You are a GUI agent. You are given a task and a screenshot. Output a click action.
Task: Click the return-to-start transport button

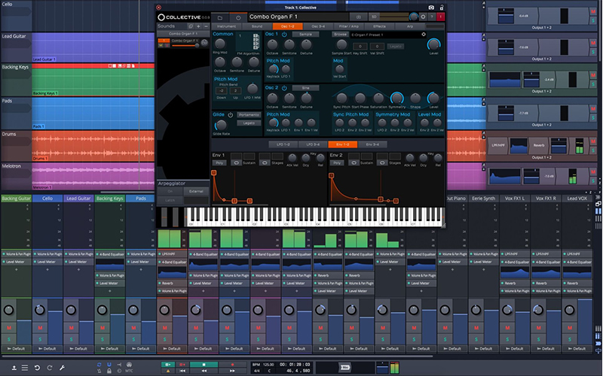tap(182, 371)
